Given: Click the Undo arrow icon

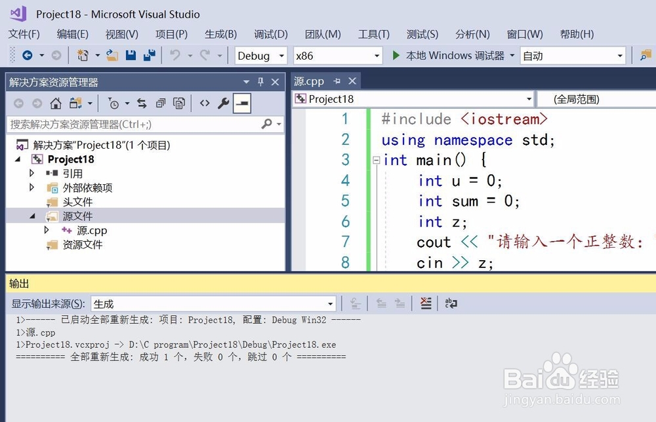Looking at the screenshot, I should tap(175, 55).
